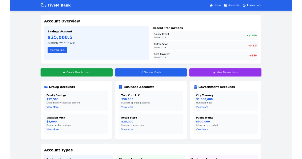The width and height of the screenshot is (302, 159).
Task: Open View More under Family Savings
Action: 52,107
